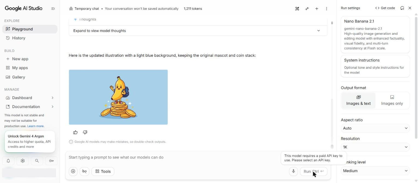Expand the Dashboard submenu chevron

[x=53, y=98]
